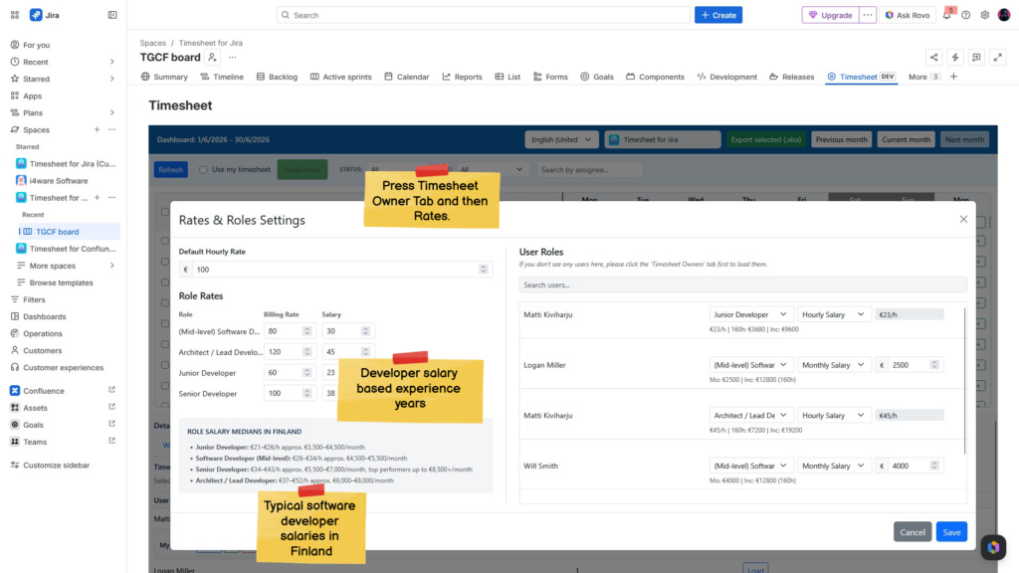
Task: Open the i4ware Software space
Action: click(x=59, y=181)
